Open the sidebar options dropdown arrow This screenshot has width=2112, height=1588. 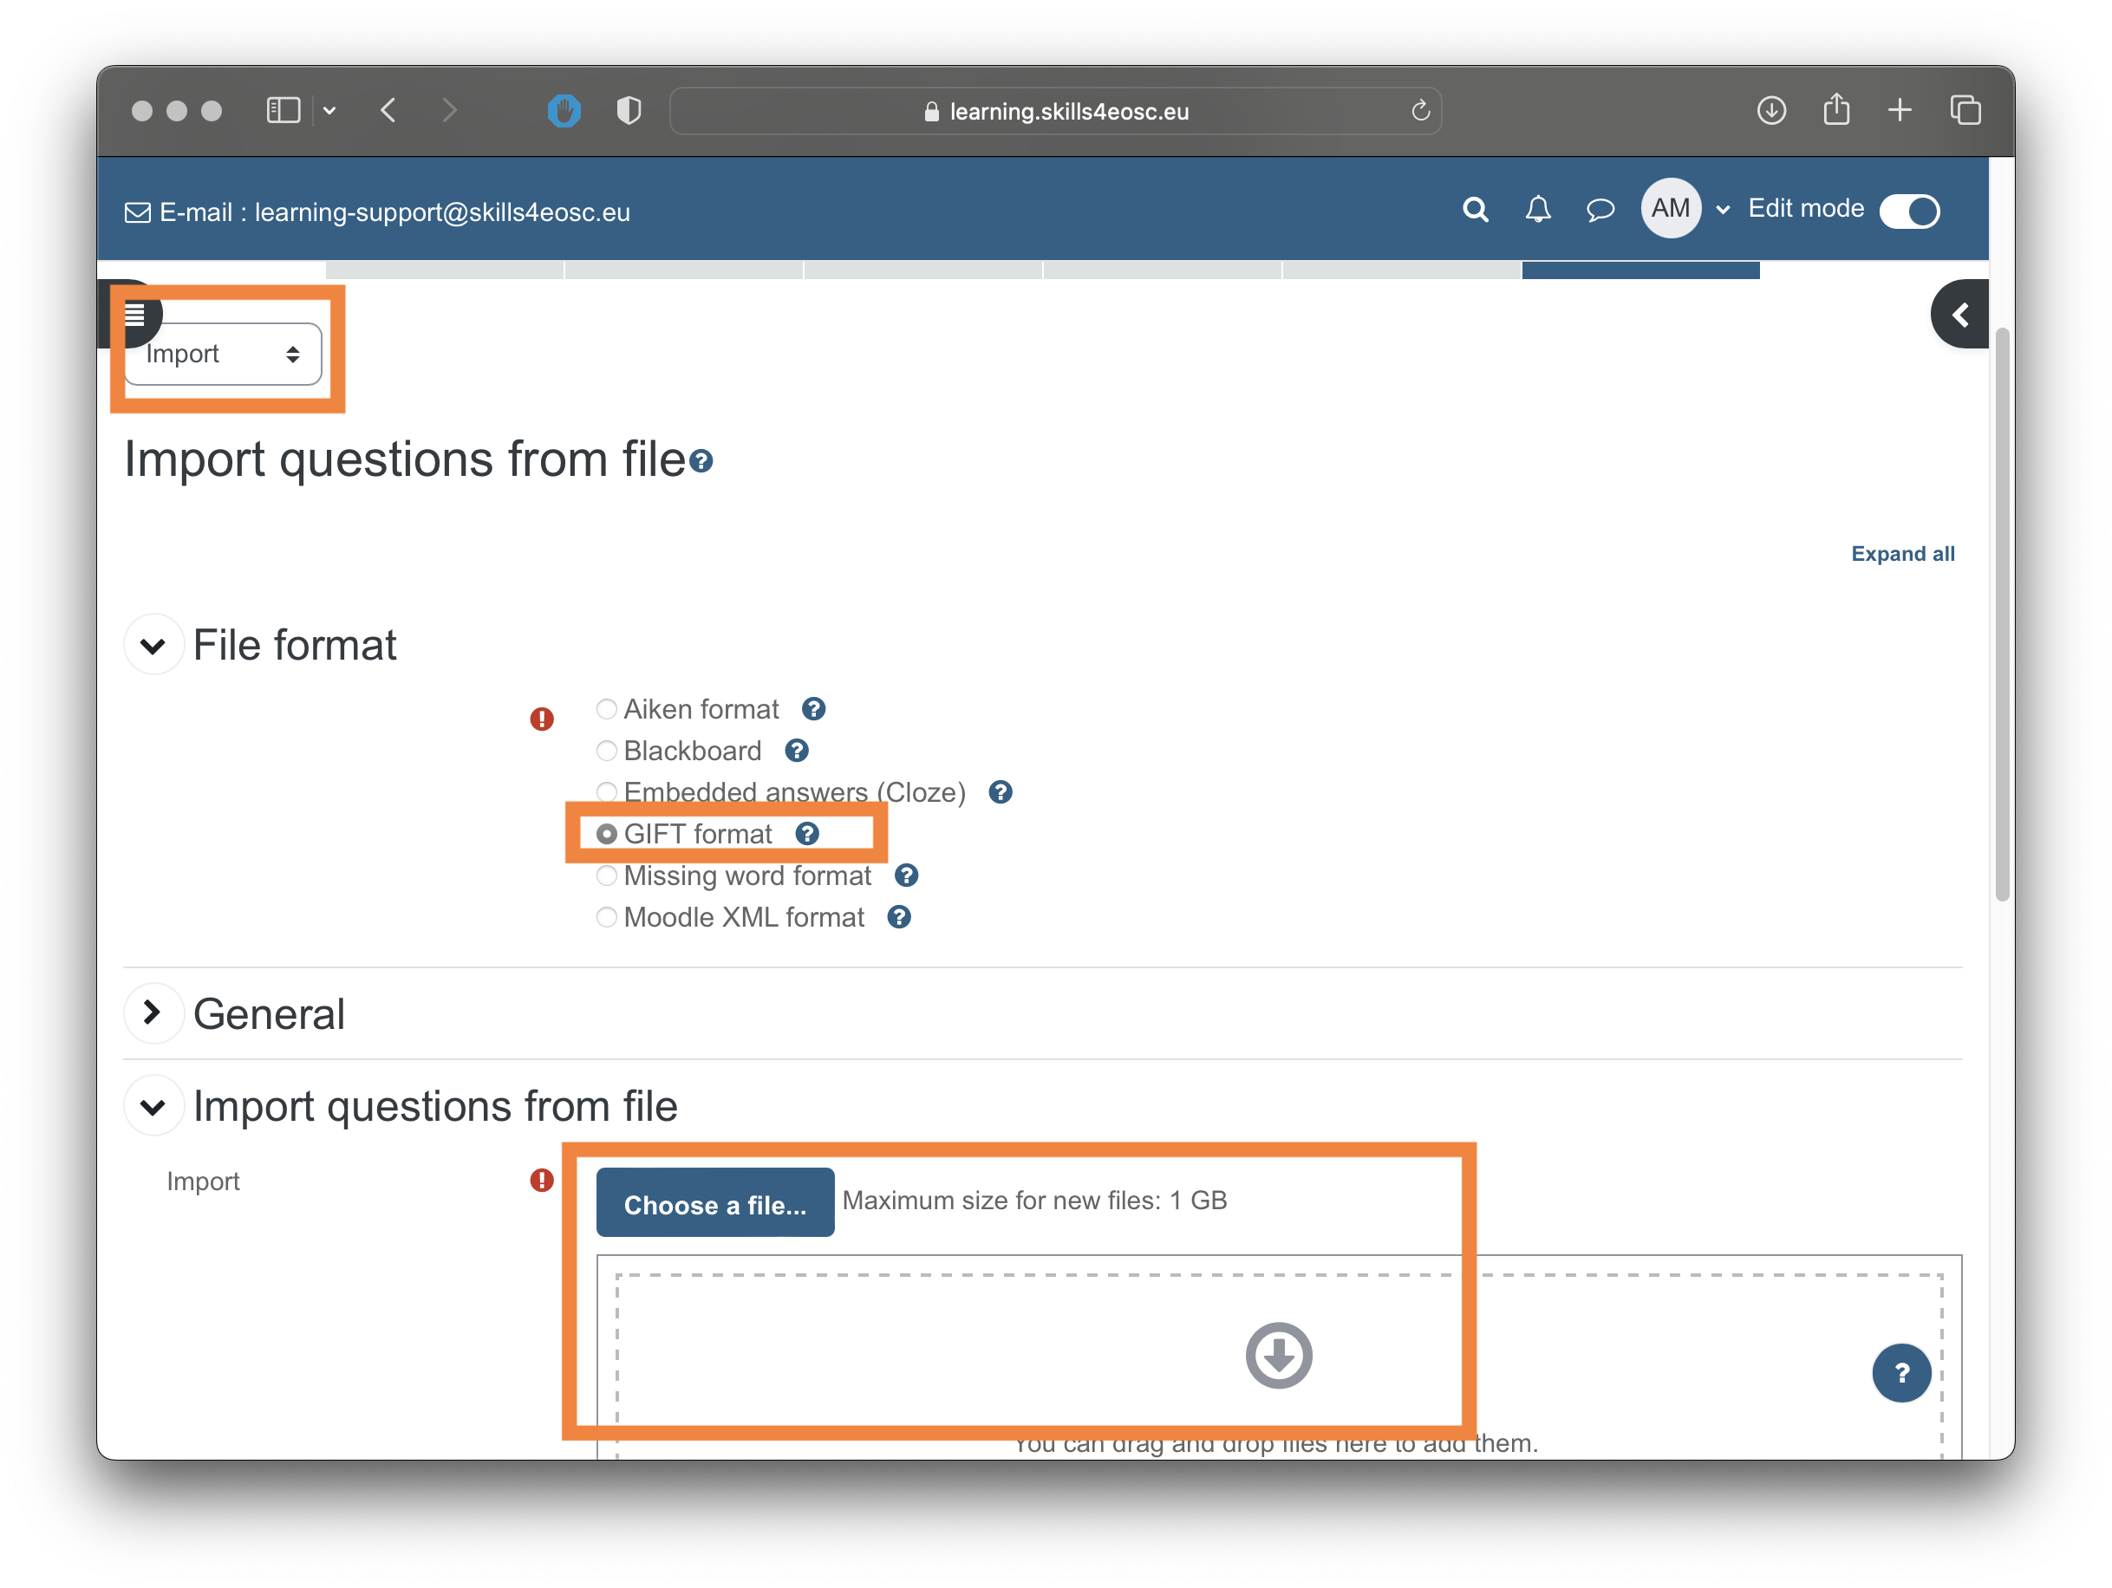[329, 111]
